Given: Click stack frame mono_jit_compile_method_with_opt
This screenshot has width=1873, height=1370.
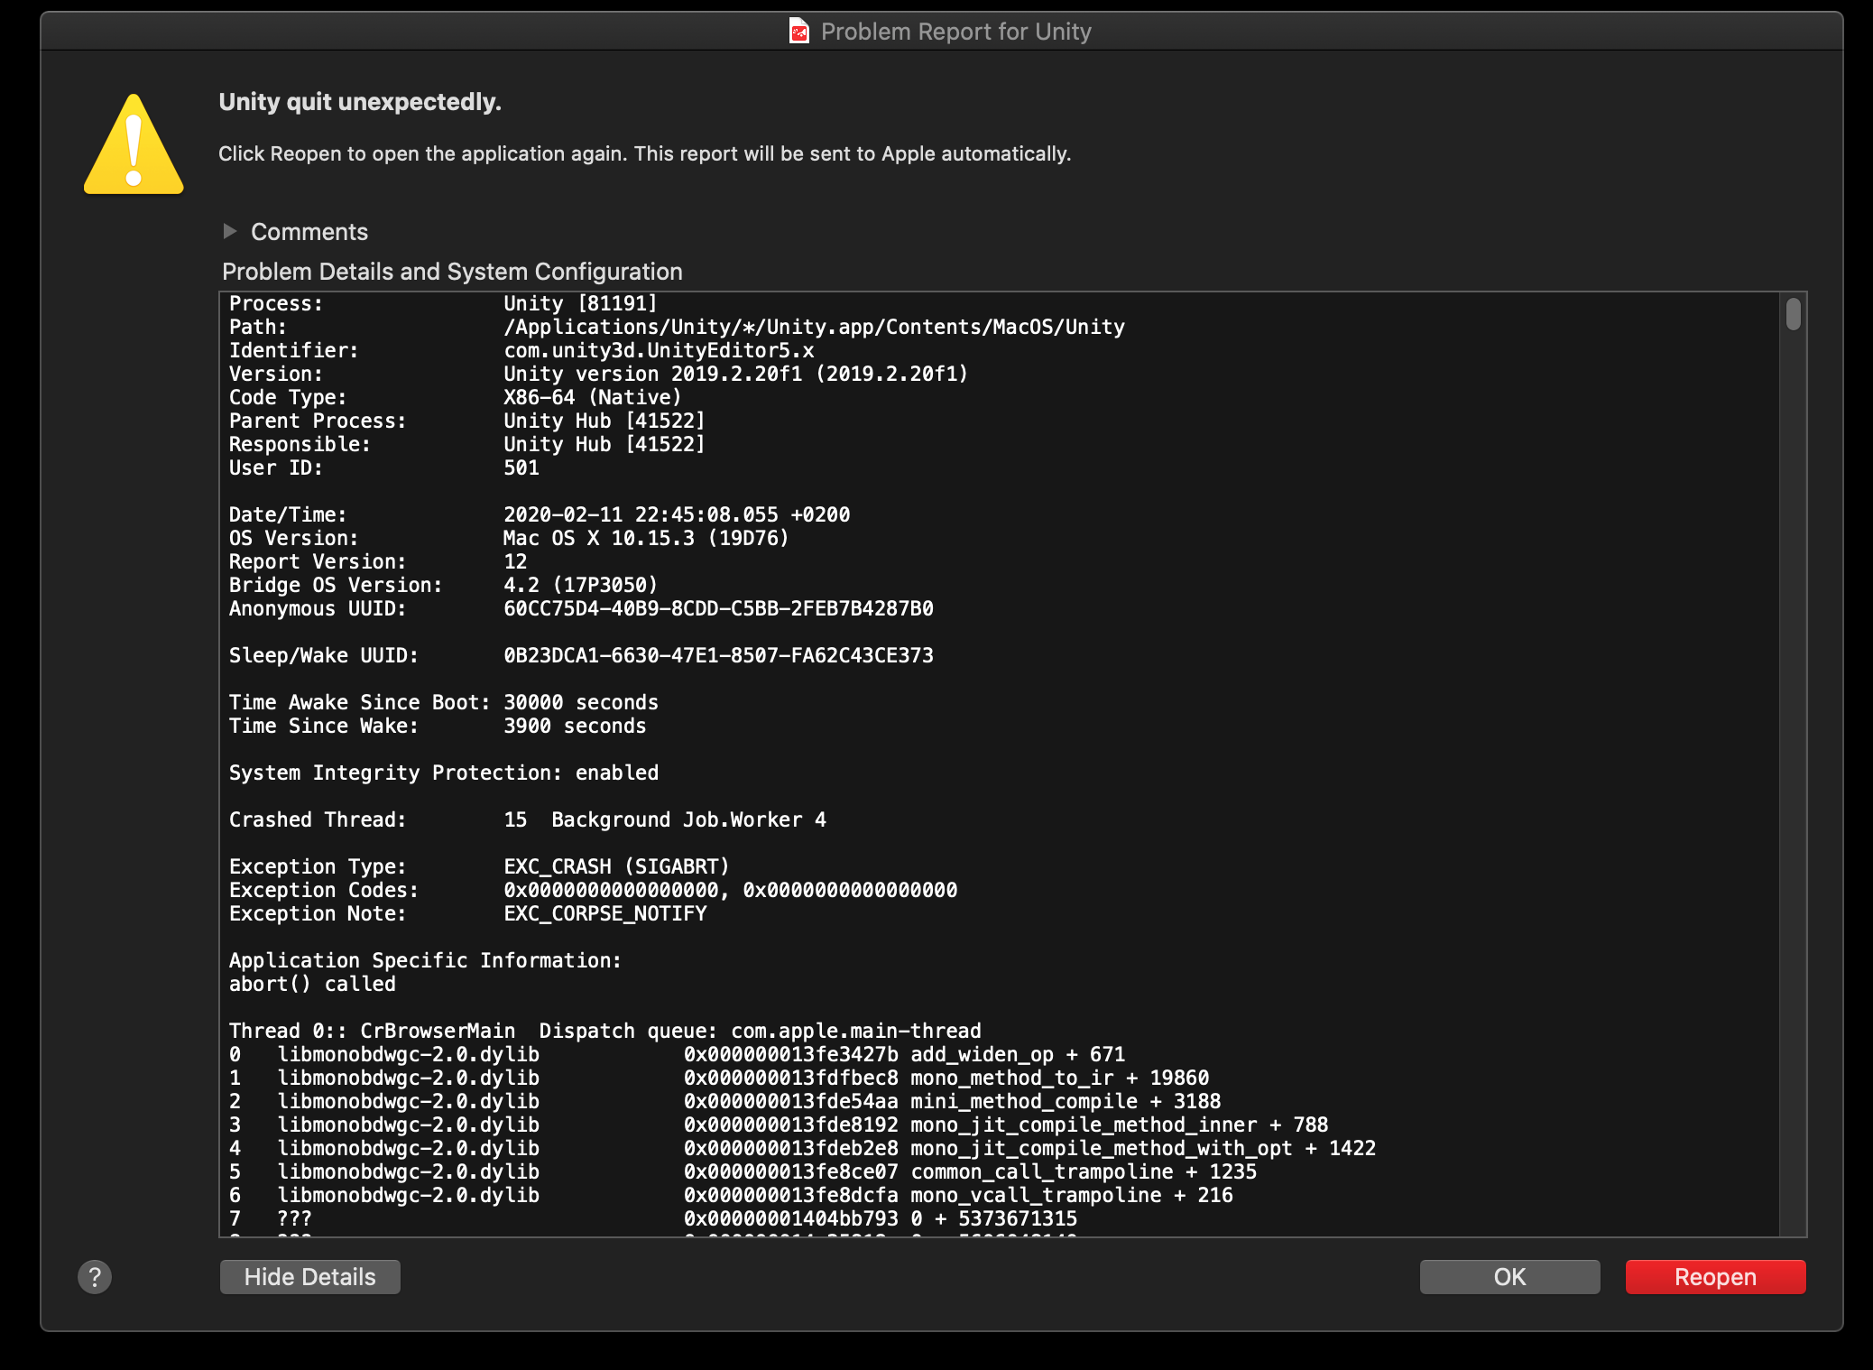Looking at the screenshot, I should 802,1148.
